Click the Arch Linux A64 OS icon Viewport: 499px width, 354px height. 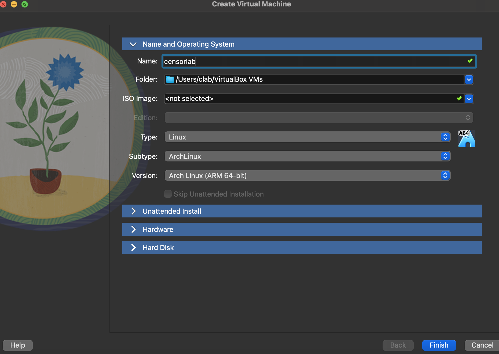pyautogui.click(x=467, y=139)
